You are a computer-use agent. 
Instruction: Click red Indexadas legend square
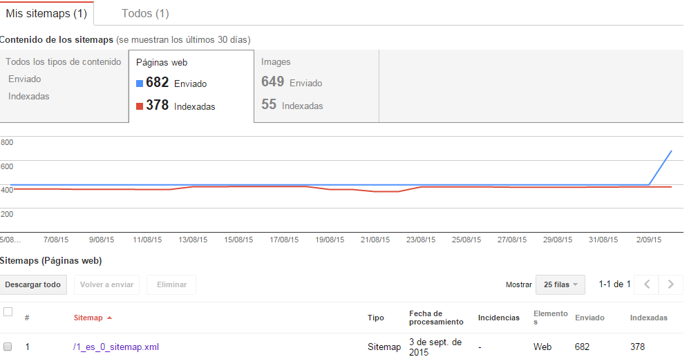140,106
